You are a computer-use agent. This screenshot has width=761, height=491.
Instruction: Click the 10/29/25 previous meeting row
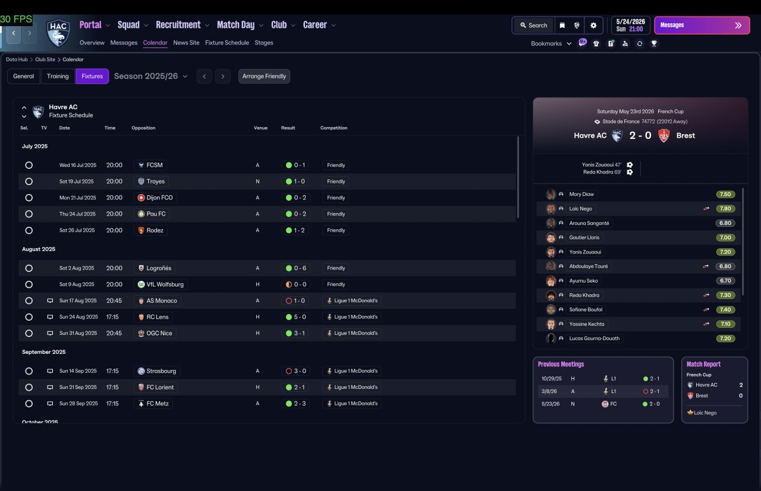click(x=603, y=378)
